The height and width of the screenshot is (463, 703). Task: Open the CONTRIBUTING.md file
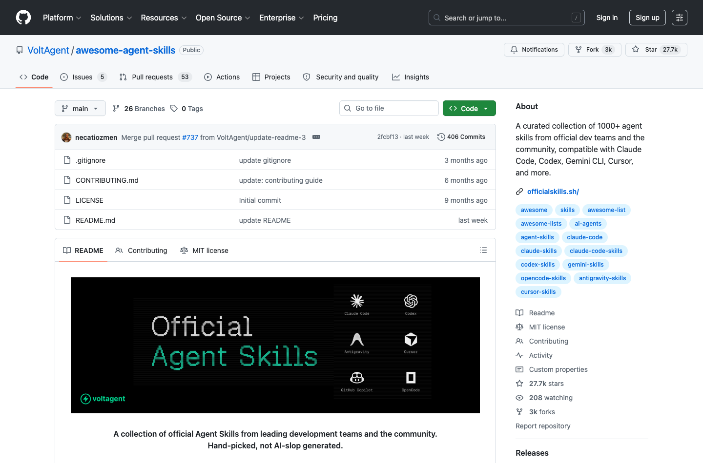[107, 180]
